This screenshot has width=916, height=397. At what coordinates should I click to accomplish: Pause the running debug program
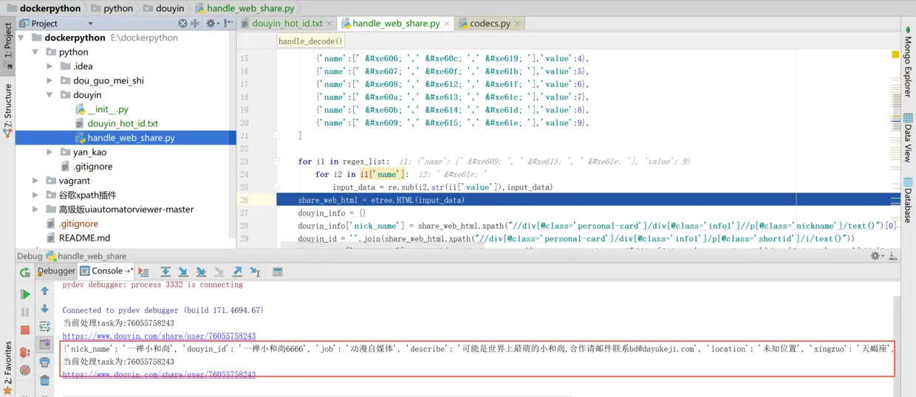coord(25,312)
